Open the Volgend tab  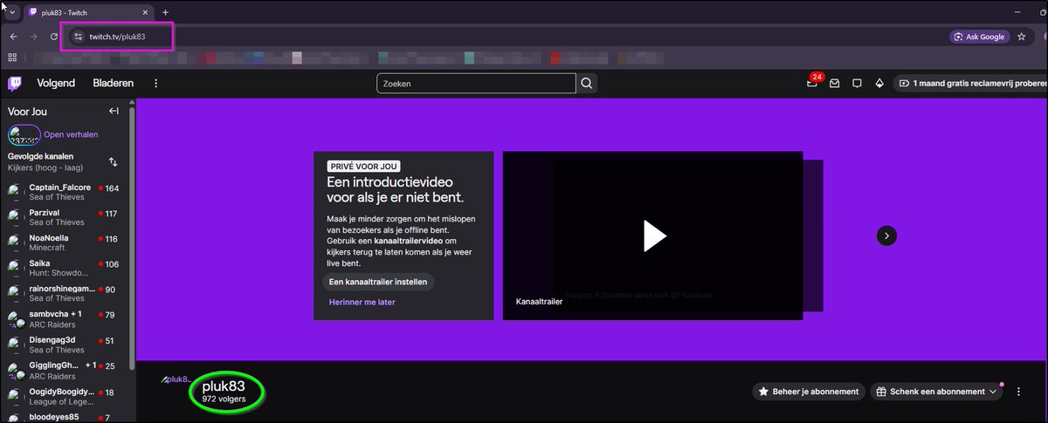coord(56,84)
